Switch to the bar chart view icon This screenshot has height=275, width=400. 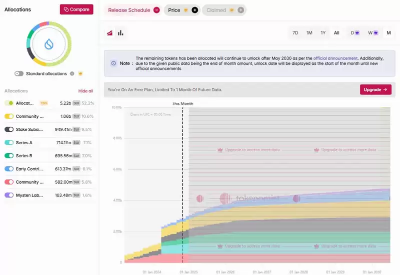click(120, 33)
